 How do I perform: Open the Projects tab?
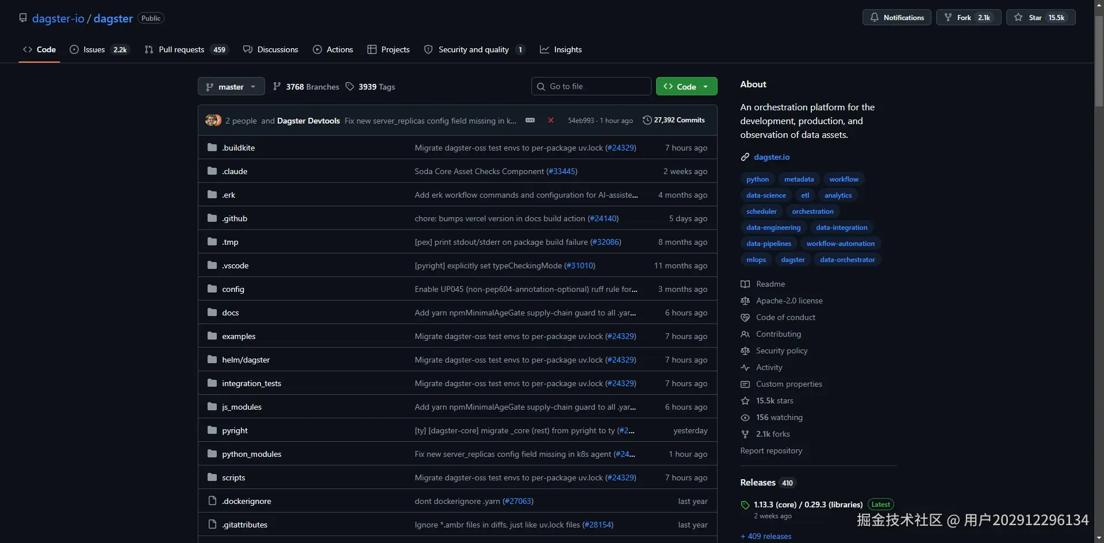(389, 49)
